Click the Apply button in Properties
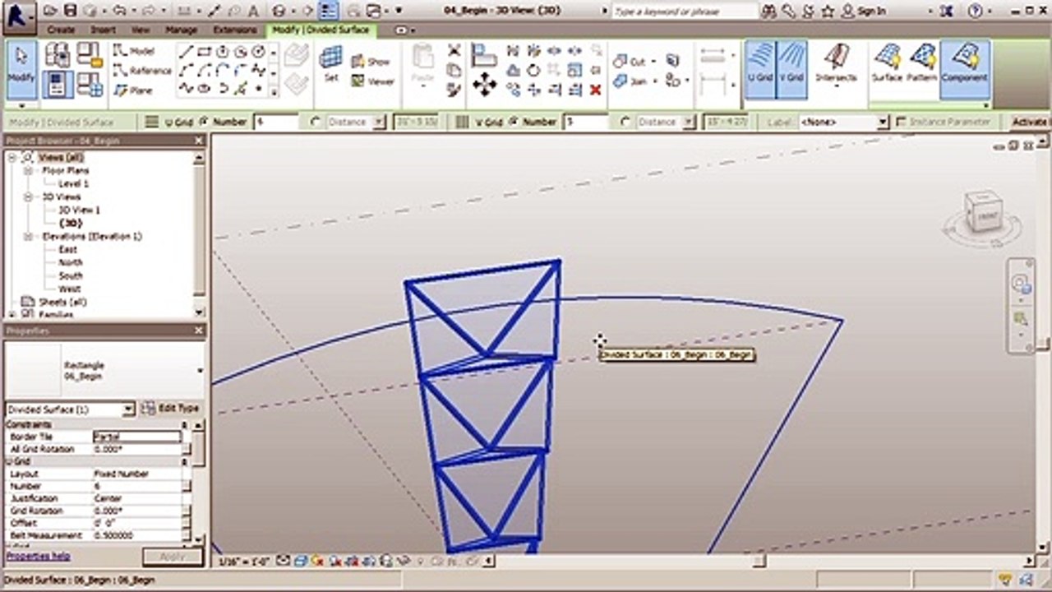This screenshot has height=592, width=1052. tap(172, 557)
